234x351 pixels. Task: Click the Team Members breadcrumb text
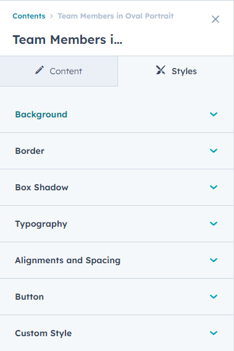pyautogui.click(x=115, y=16)
